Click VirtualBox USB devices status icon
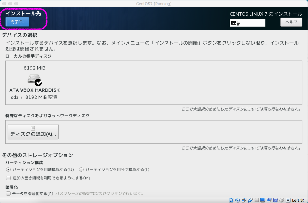 [x=250, y=200]
